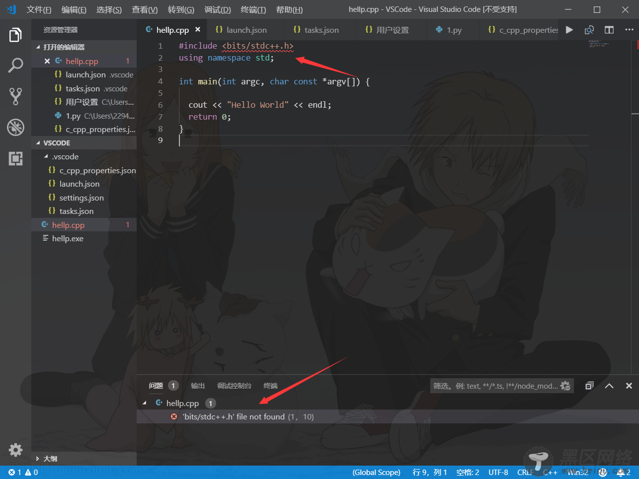639x479 pixels.
Task: Run code with the play icon
Action: tap(569, 30)
